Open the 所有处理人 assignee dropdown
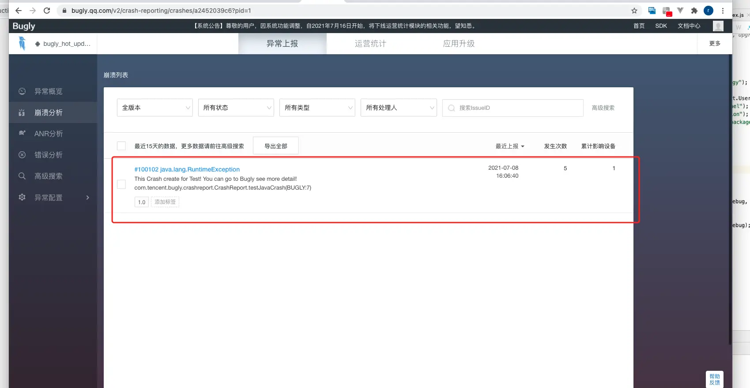Image resolution: width=750 pixels, height=388 pixels. [399, 108]
